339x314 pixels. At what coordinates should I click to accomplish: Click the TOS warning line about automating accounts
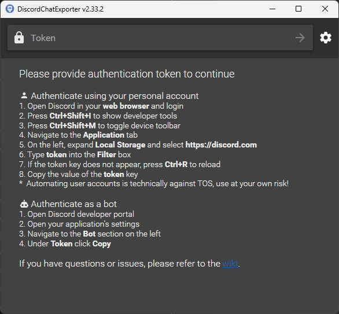click(x=154, y=184)
